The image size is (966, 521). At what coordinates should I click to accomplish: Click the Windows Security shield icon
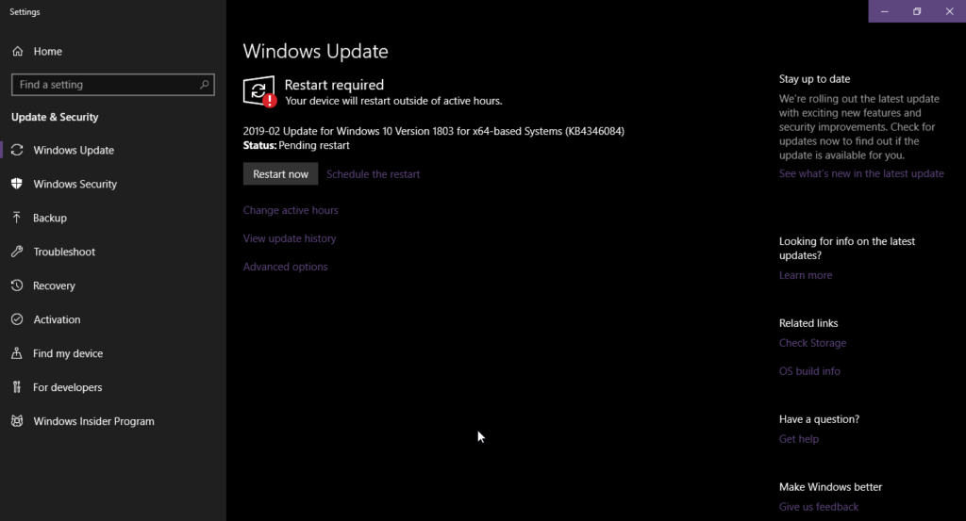click(17, 184)
